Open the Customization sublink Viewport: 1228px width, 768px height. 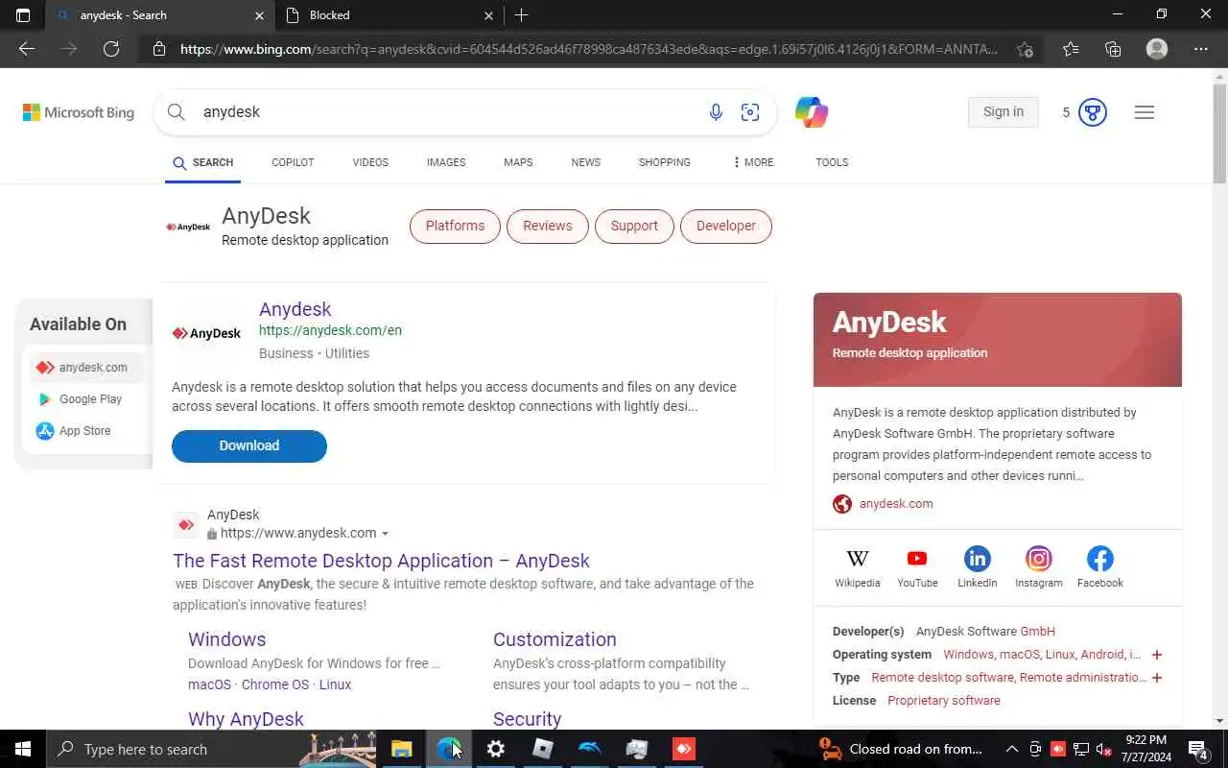tap(555, 639)
